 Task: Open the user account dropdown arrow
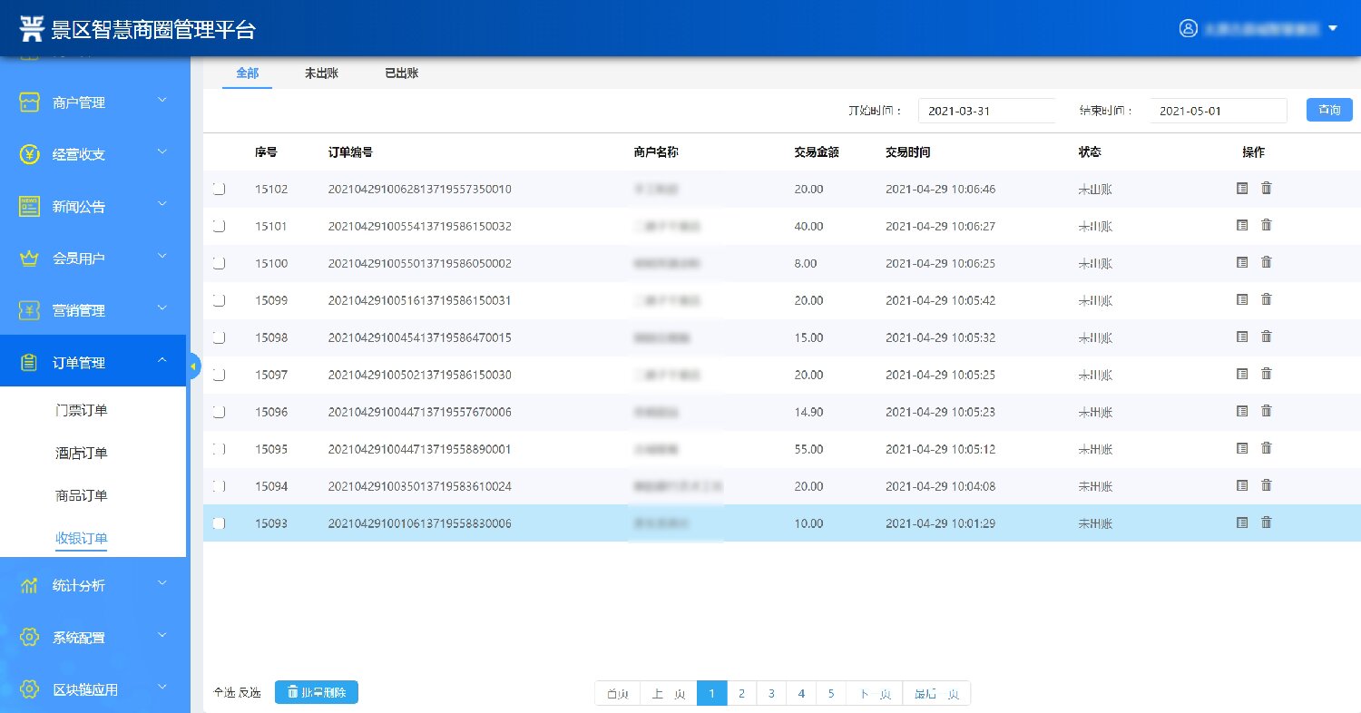pos(1332,28)
